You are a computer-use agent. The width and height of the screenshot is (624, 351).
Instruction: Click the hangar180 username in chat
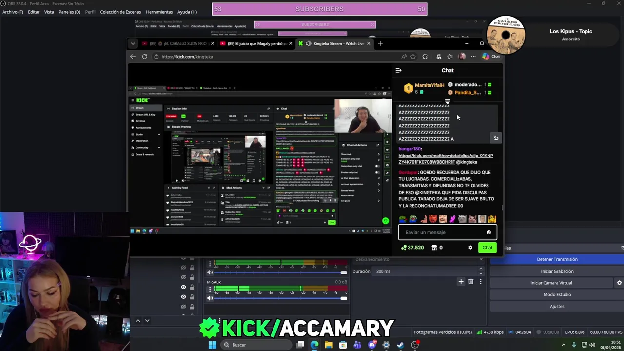(409, 149)
